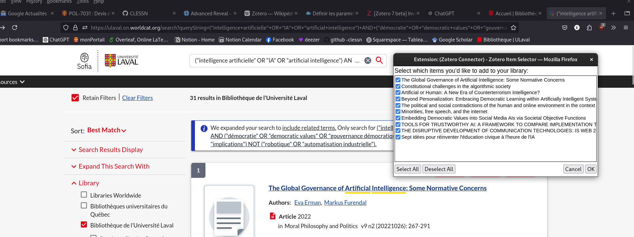This screenshot has width=634, height=237.
Task: Click the Deselect All button
Action: (x=439, y=169)
